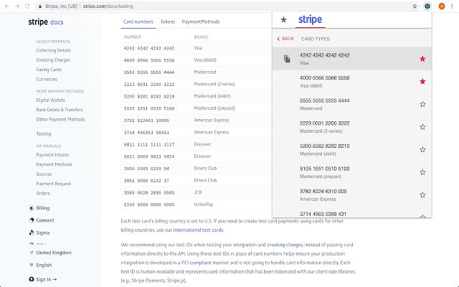Open Currencies in sidebar
Screen dimensions: 459x287
(47, 80)
